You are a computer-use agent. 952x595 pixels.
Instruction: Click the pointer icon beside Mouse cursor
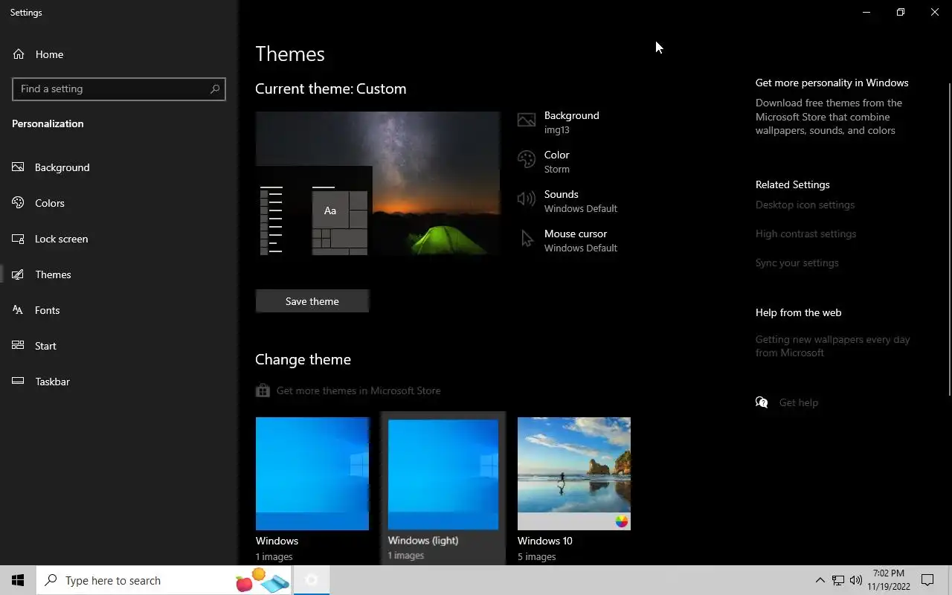tap(527, 239)
